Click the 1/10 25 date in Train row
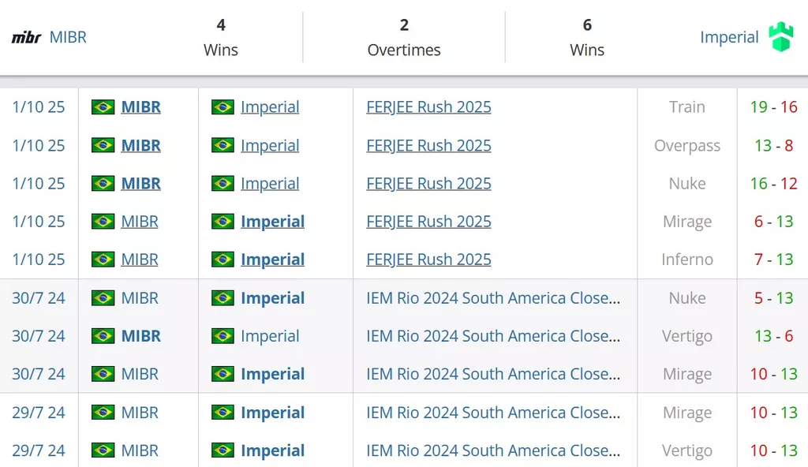The image size is (808, 467). pos(39,107)
